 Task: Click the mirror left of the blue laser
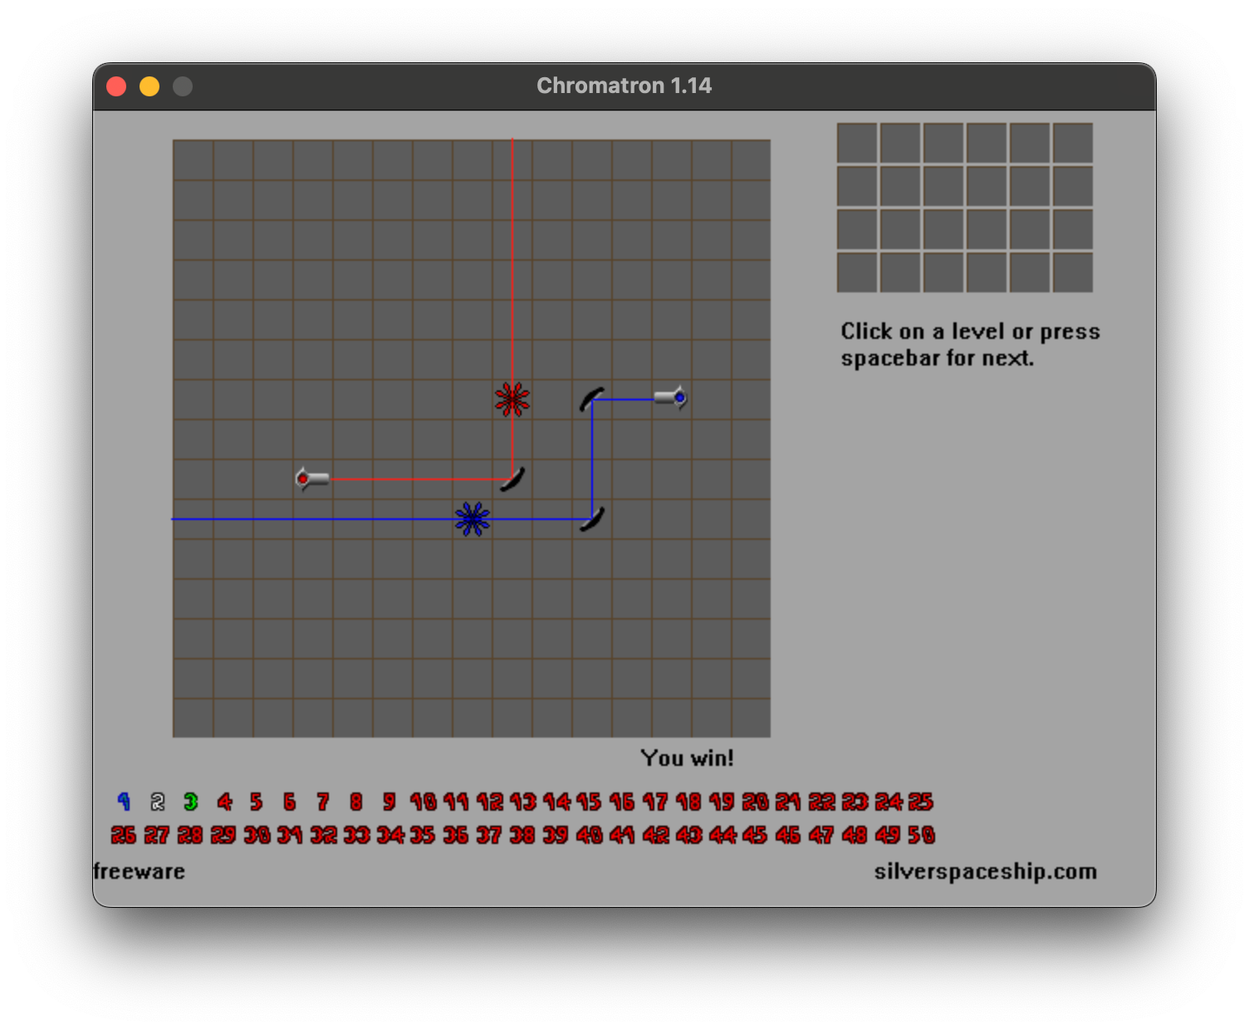(589, 399)
